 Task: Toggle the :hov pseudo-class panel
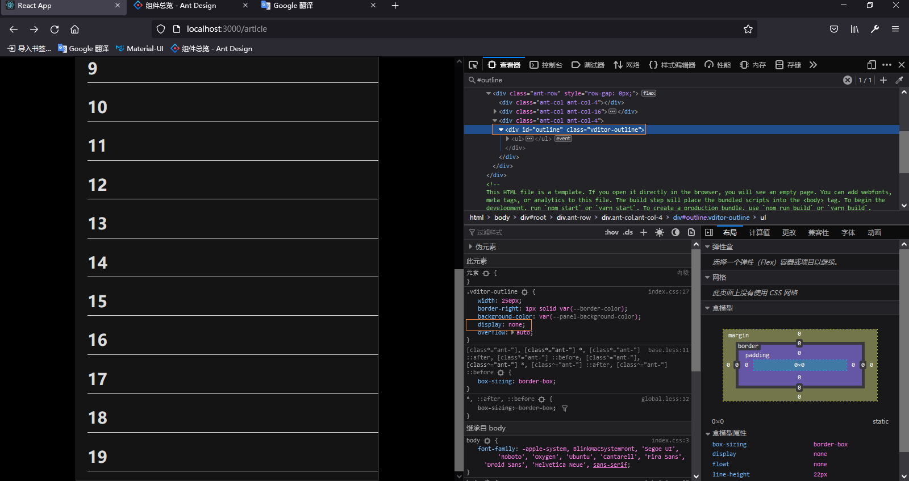click(x=611, y=232)
